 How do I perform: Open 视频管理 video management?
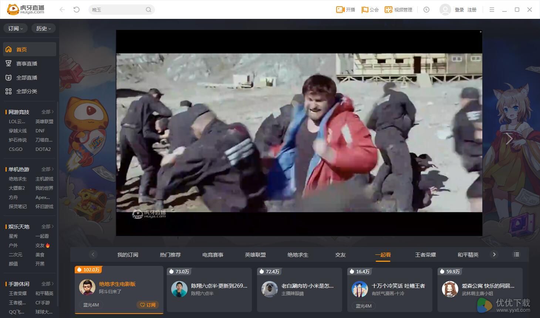click(x=398, y=10)
